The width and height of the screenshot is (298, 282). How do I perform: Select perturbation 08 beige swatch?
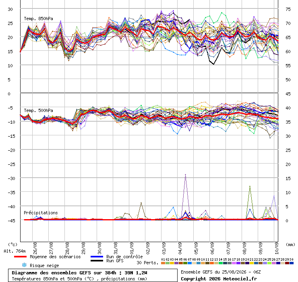(194, 263)
